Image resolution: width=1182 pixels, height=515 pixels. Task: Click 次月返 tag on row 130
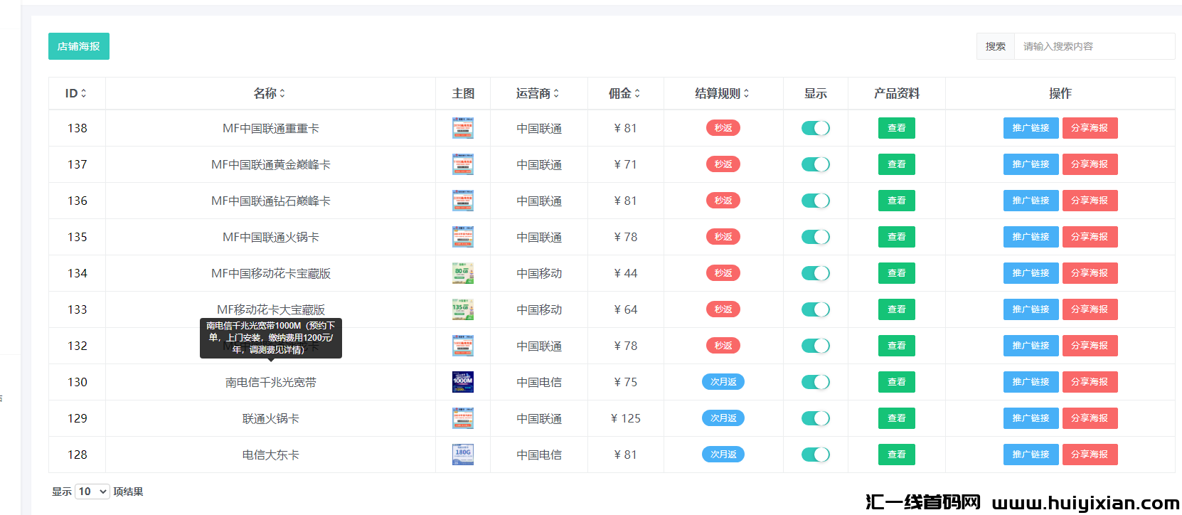[x=723, y=382]
